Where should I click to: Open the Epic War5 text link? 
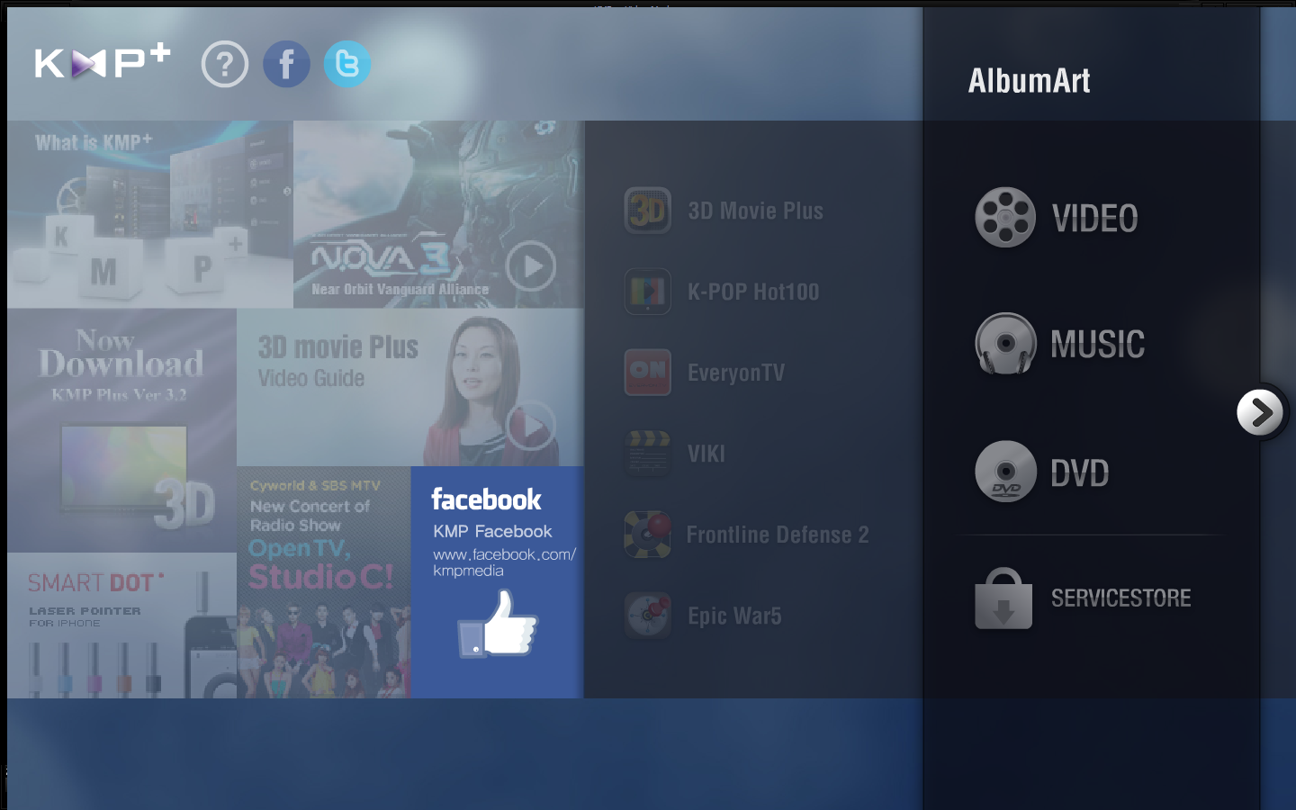tap(734, 616)
